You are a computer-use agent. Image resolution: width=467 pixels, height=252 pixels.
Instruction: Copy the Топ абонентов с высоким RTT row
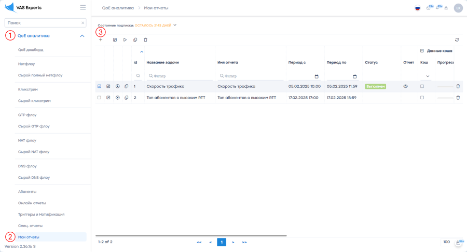127,98
